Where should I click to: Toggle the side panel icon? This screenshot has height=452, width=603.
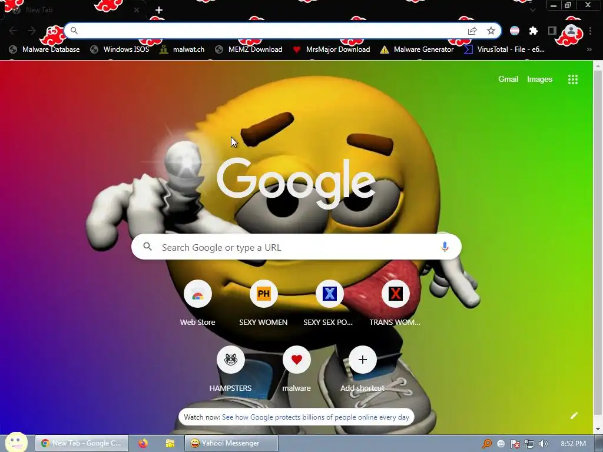pyautogui.click(x=552, y=31)
